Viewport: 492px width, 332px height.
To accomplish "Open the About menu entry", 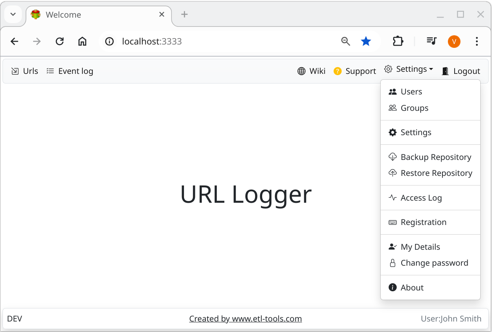I will coord(430,288).
